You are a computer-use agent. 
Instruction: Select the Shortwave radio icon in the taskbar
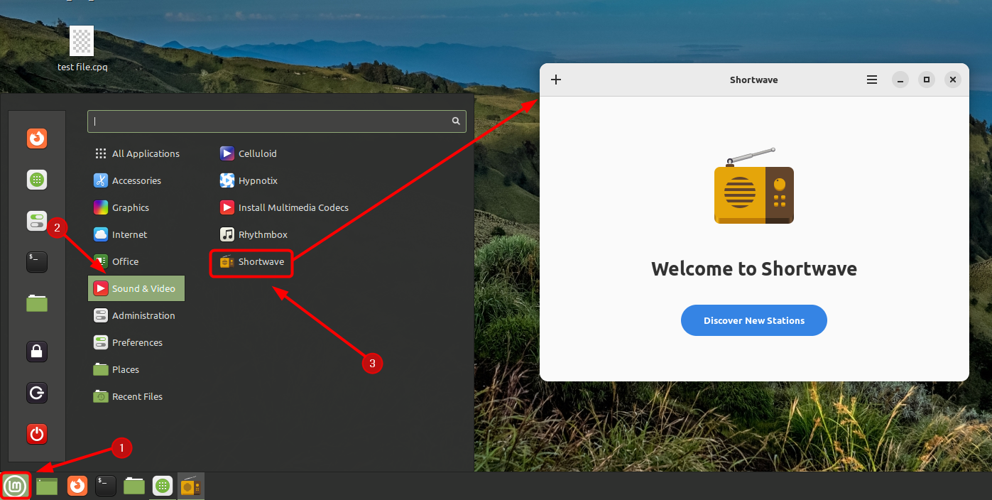coord(190,486)
